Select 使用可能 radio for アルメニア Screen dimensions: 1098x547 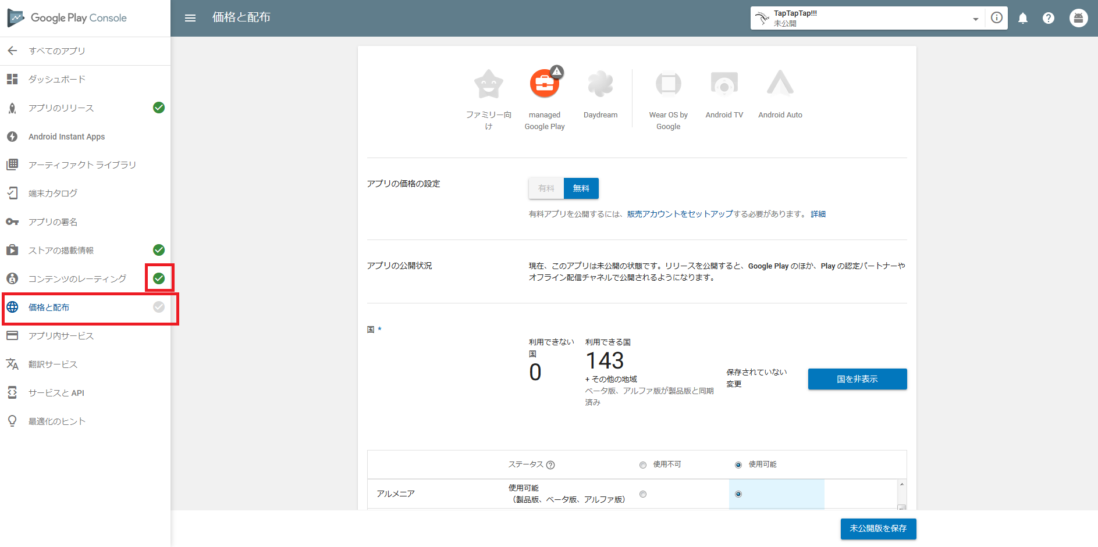pyautogui.click(x=738, y=494)
